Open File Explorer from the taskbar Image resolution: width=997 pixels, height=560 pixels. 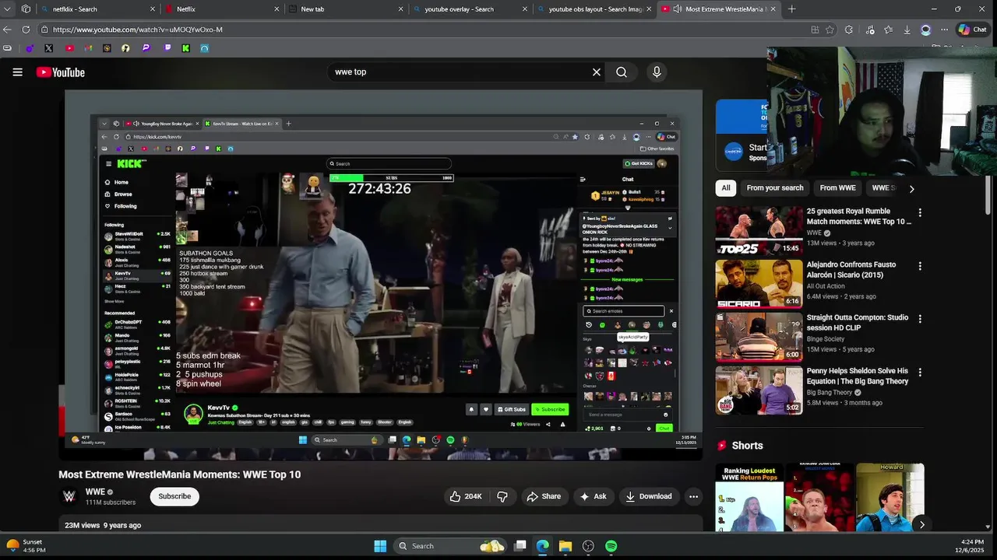[x=565, y=546]
